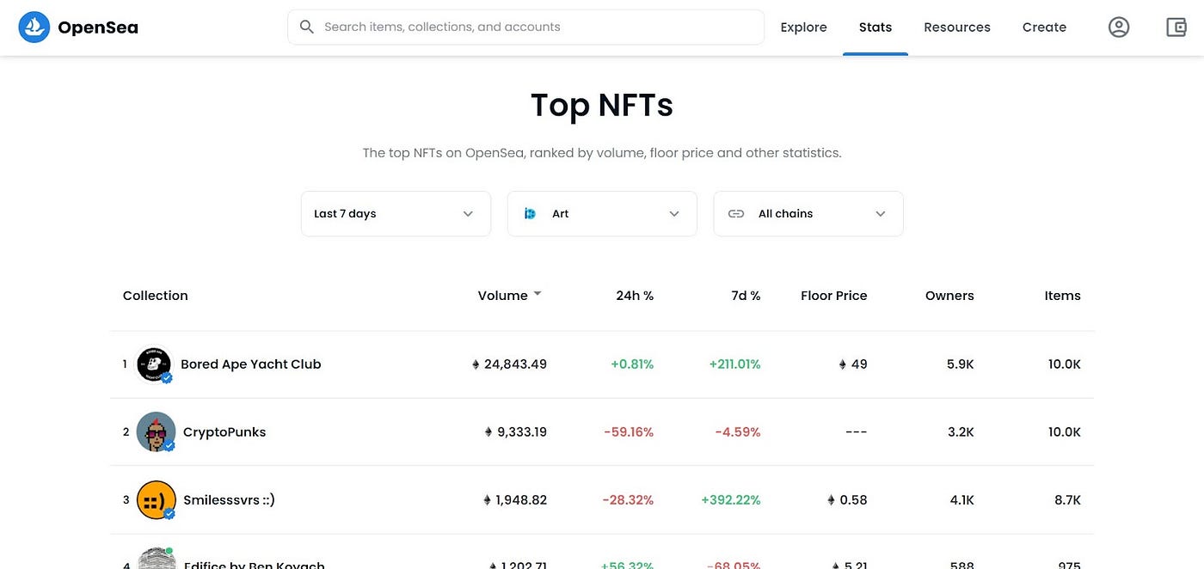Select the Stats tab

pyautogui.click(x=875, y=28)
